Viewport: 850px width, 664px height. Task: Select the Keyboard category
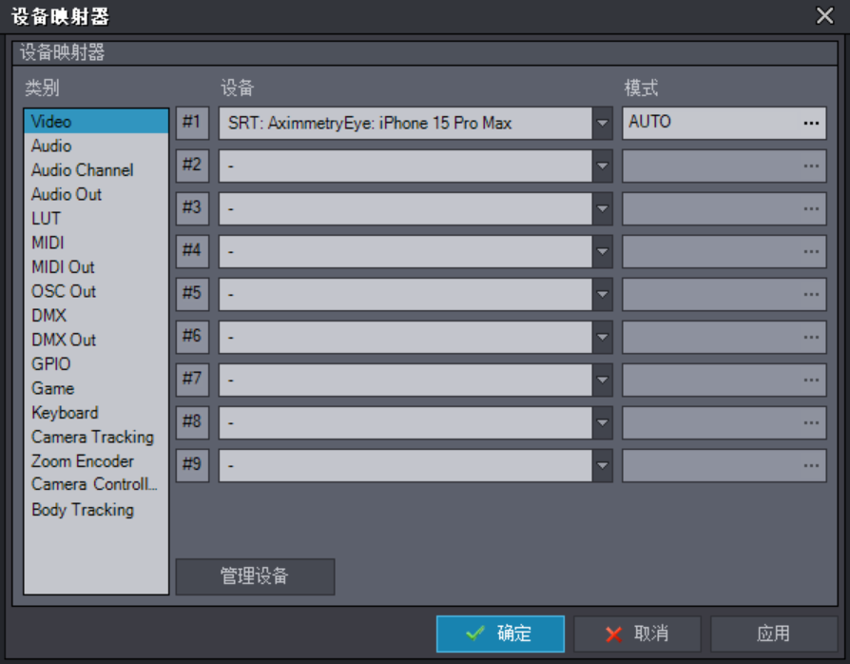tap(96, 412)
